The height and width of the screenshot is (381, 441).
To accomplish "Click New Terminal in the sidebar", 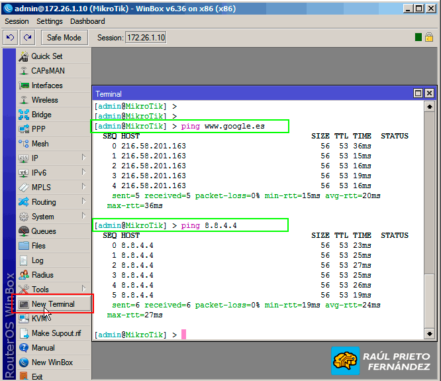I will (x=53, y=304).
